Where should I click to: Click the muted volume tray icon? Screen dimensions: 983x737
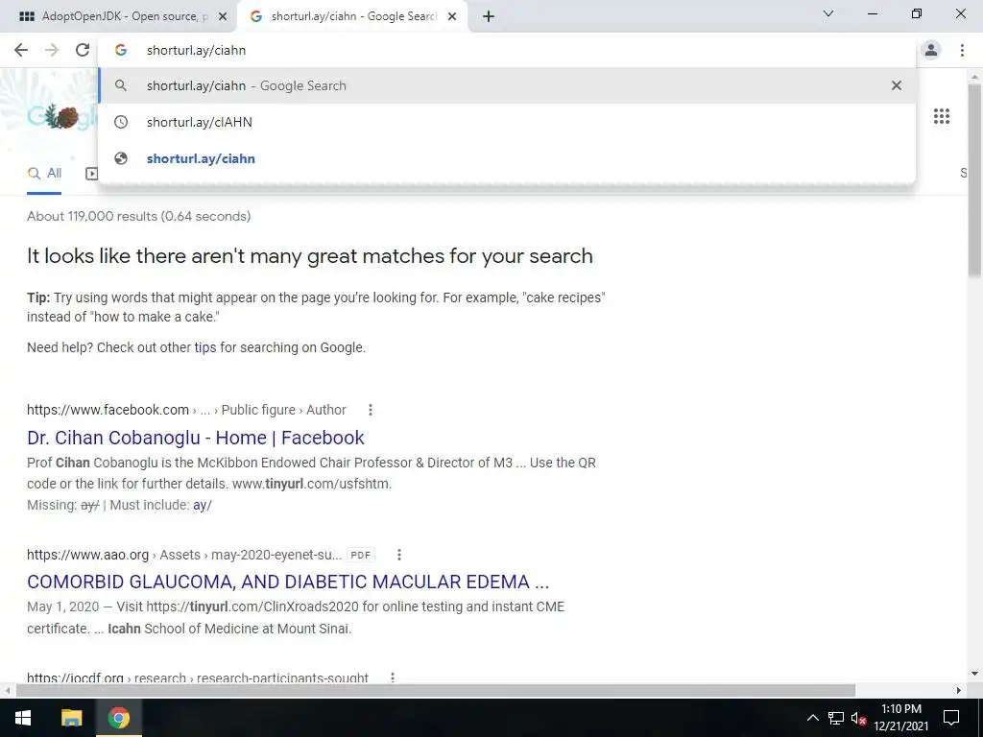coord(858,718)
